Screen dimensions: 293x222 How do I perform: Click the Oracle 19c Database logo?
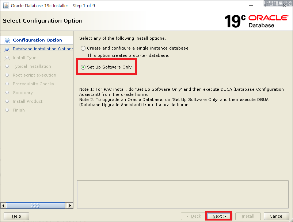(x=256, y=22)
